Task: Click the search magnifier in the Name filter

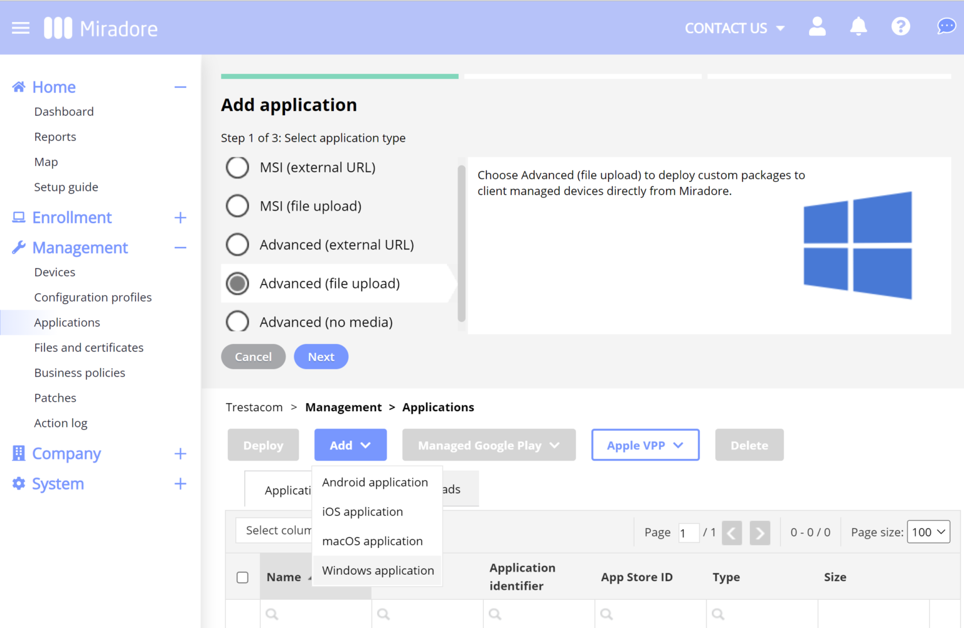Action: tap(272, 614)
